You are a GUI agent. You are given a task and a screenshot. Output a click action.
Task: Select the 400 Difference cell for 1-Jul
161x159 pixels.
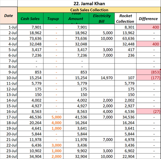148,27
